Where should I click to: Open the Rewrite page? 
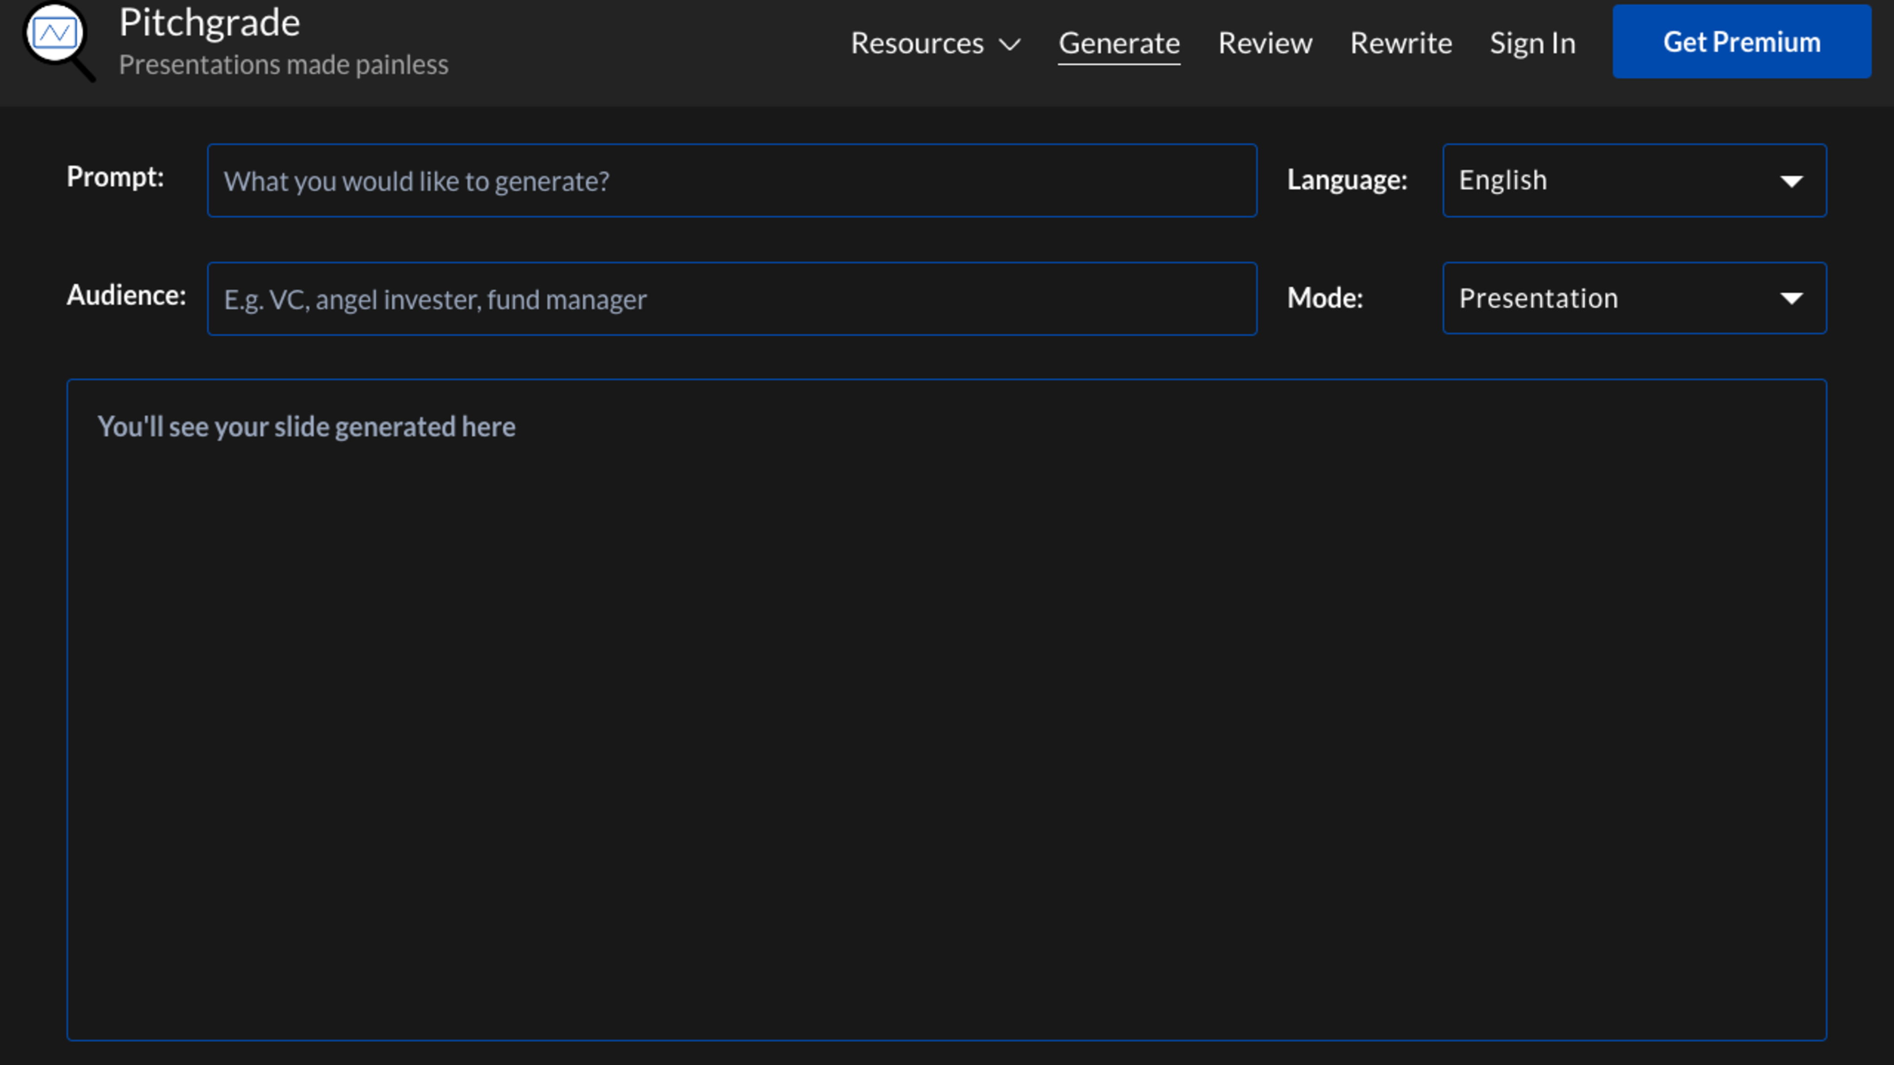tap(1401, 42)
